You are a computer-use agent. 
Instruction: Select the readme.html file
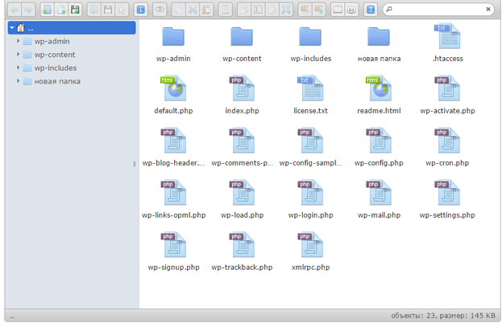click(379, 88)
